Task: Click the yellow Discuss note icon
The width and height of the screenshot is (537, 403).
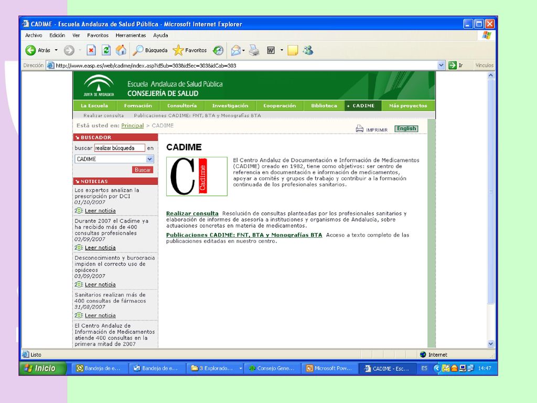Action: coord(293,50)
